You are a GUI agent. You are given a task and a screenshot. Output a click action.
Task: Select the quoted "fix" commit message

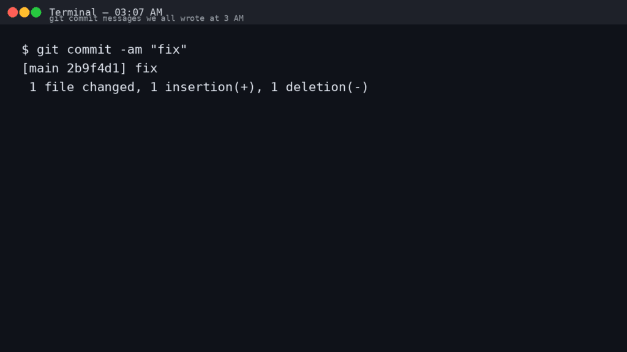[x=169, y=50]
